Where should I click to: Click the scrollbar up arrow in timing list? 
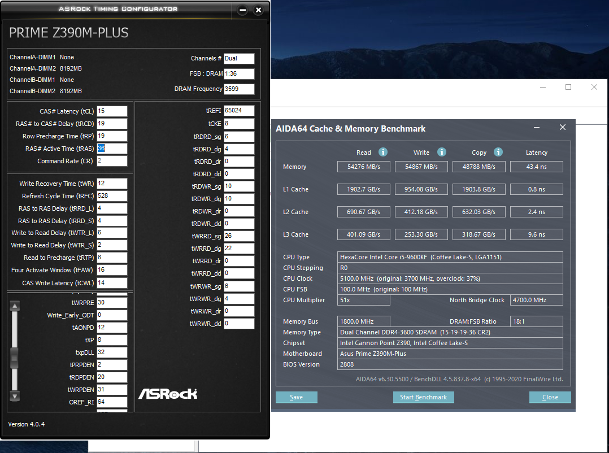point(15,306)
